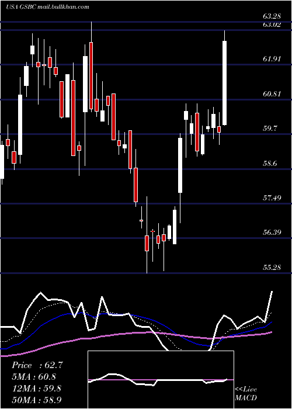The image size is (292, 409).
Task: Click the 61.91 price axis label
Action: (x=272, y=59)
